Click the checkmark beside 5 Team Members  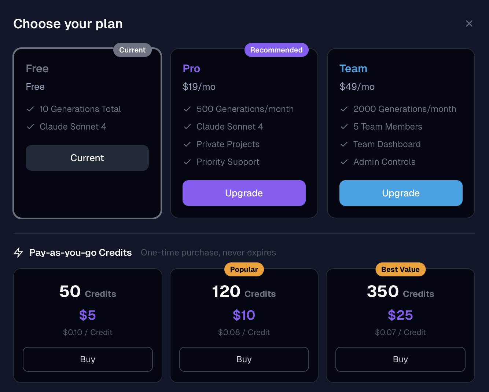344,127
